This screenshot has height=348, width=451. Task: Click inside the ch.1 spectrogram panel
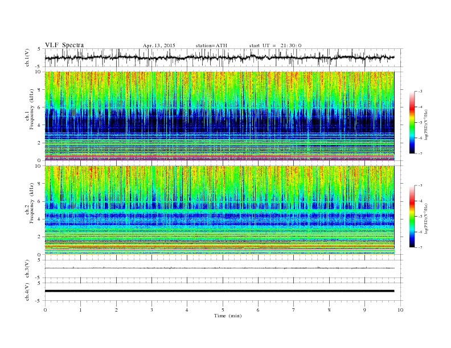click(219, 116)
